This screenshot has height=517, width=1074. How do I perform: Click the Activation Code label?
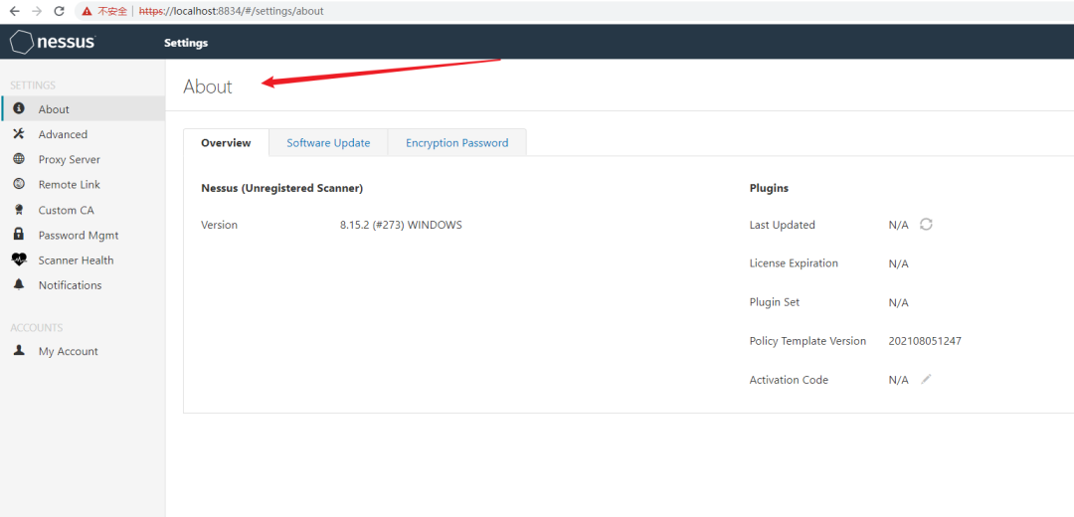(789, 380)
